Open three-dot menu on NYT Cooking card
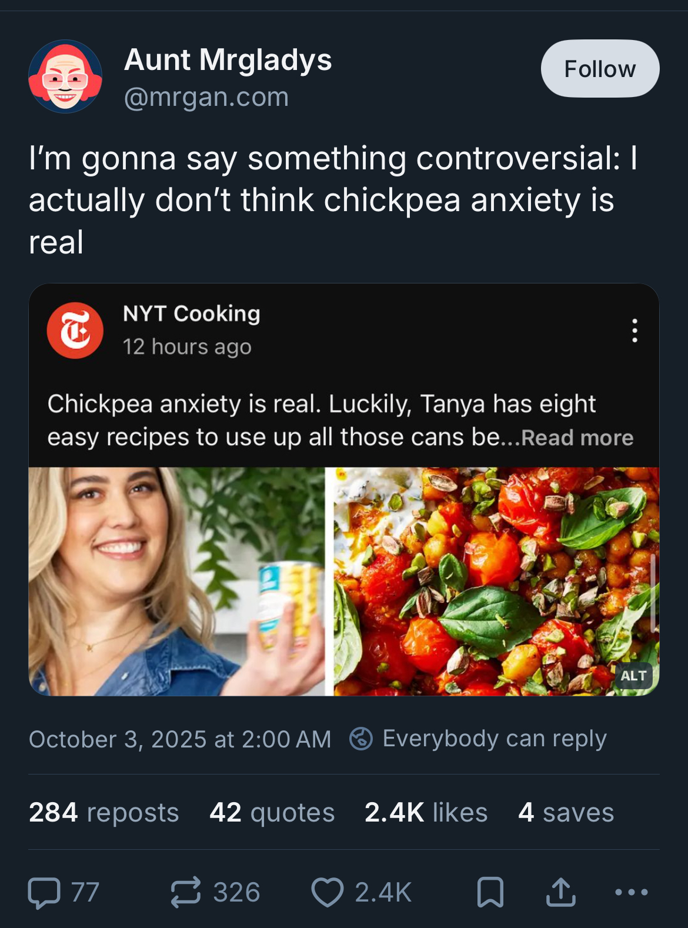This screenshot has height=928, width=688. 634,331
